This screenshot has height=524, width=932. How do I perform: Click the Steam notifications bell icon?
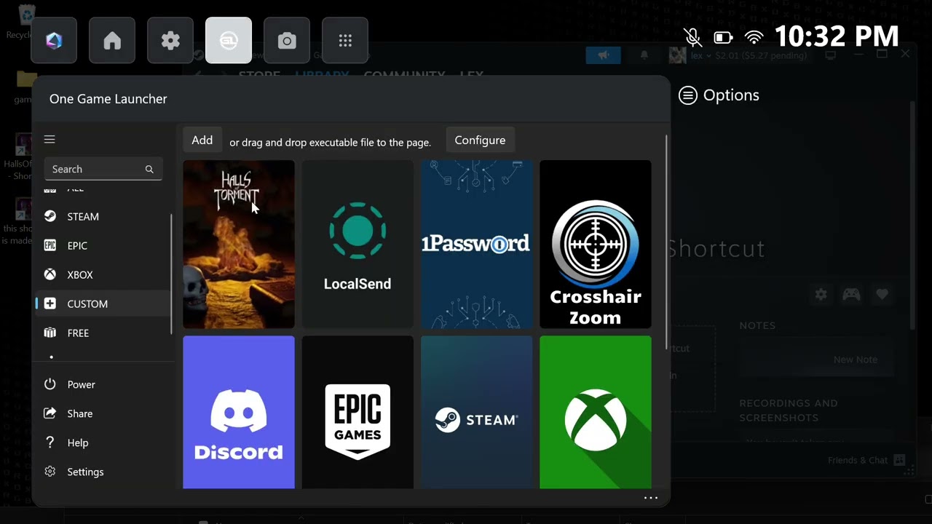coord(644,55)
